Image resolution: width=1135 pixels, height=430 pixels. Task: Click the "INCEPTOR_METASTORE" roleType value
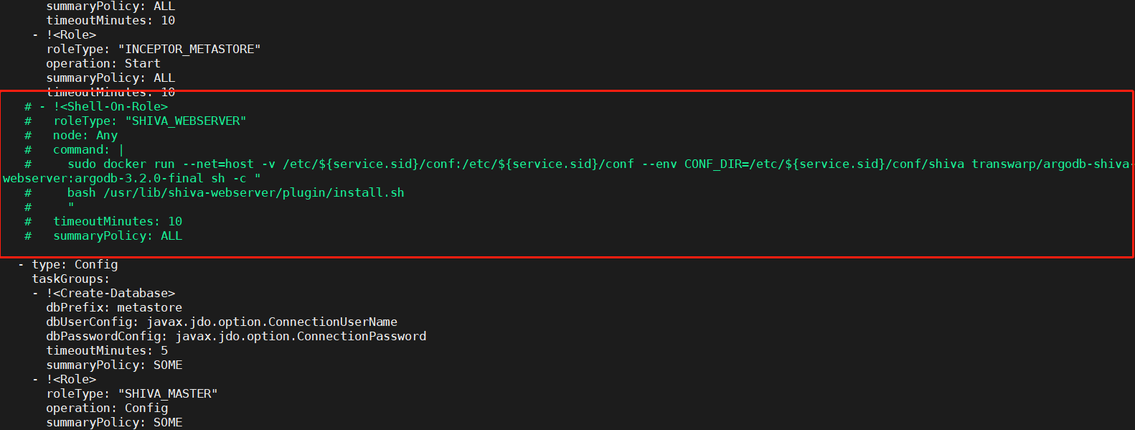pyautogui.click(x=189, y=49)
